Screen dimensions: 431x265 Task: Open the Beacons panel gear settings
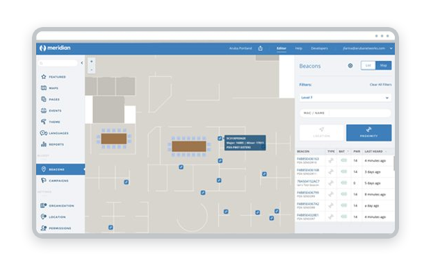[350, 66]
